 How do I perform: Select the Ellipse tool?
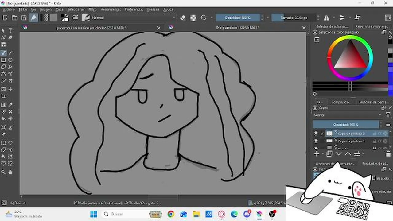click(10, 60)
